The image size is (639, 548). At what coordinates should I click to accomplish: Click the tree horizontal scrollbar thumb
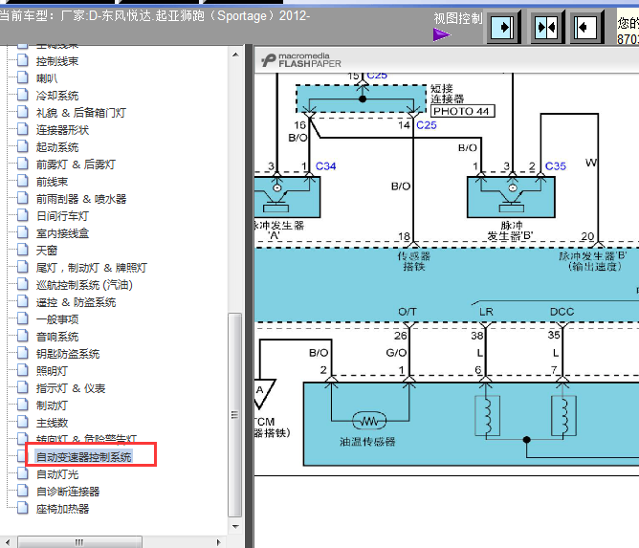point(80,542)
